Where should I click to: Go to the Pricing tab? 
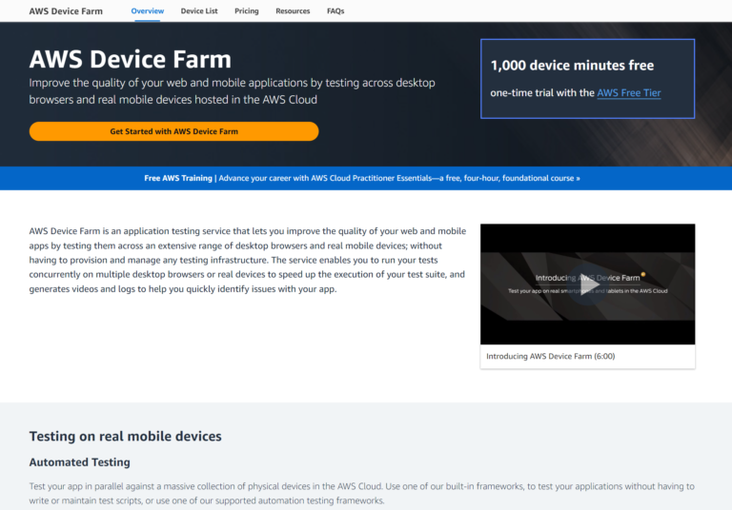click(247, 10)
